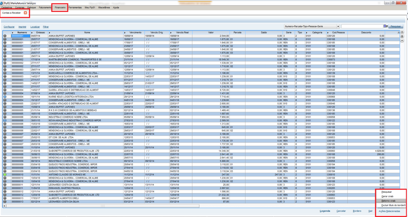This screenshot has height=217, width=408.
Task: Click the Sair button
Action: click(x=370, y=211)
